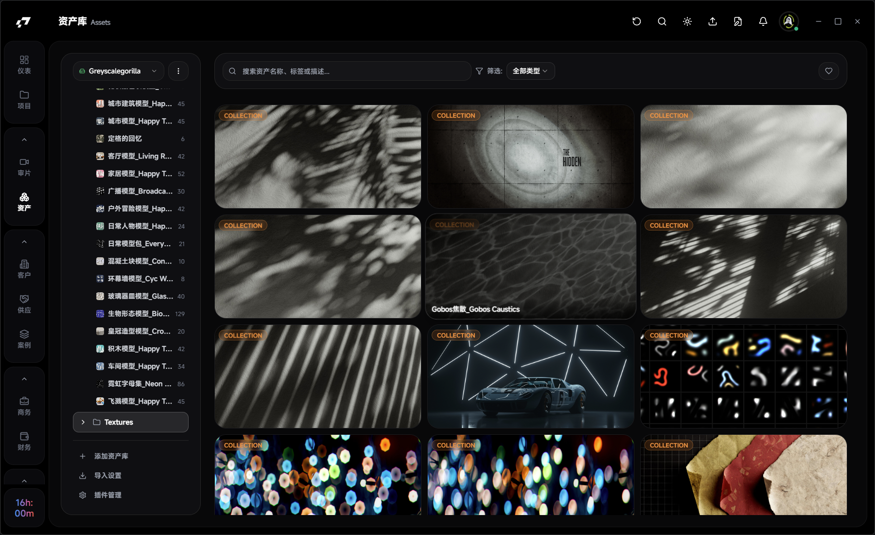Open the user avatar profile
This screenshot has height=535, width=875.
[788, 21]
